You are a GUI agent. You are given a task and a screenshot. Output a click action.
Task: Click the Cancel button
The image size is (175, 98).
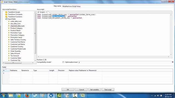(81, 90)
